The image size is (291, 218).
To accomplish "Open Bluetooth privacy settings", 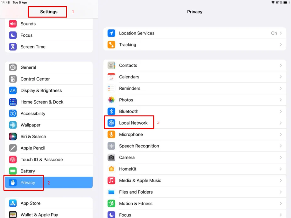I will point(195,111).
